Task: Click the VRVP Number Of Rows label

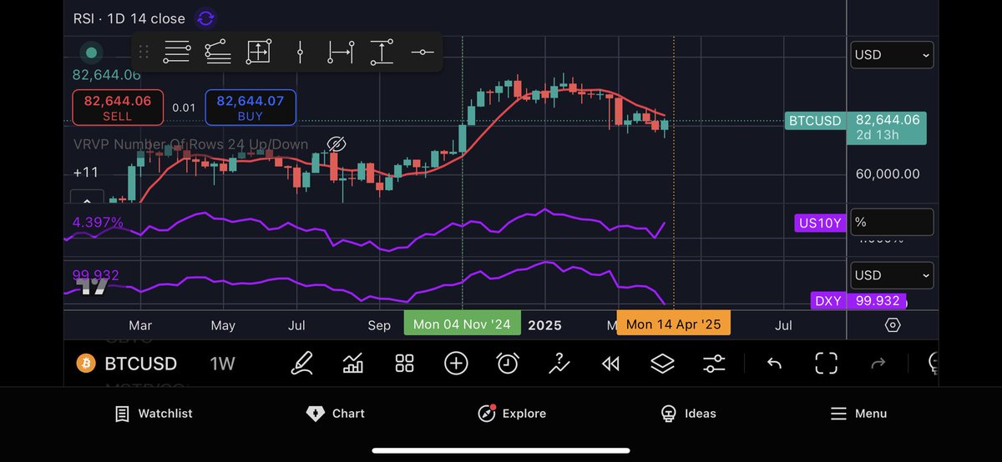Action: click(190, 144)
